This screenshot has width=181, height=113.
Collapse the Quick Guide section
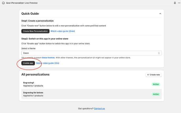point(160,14)
